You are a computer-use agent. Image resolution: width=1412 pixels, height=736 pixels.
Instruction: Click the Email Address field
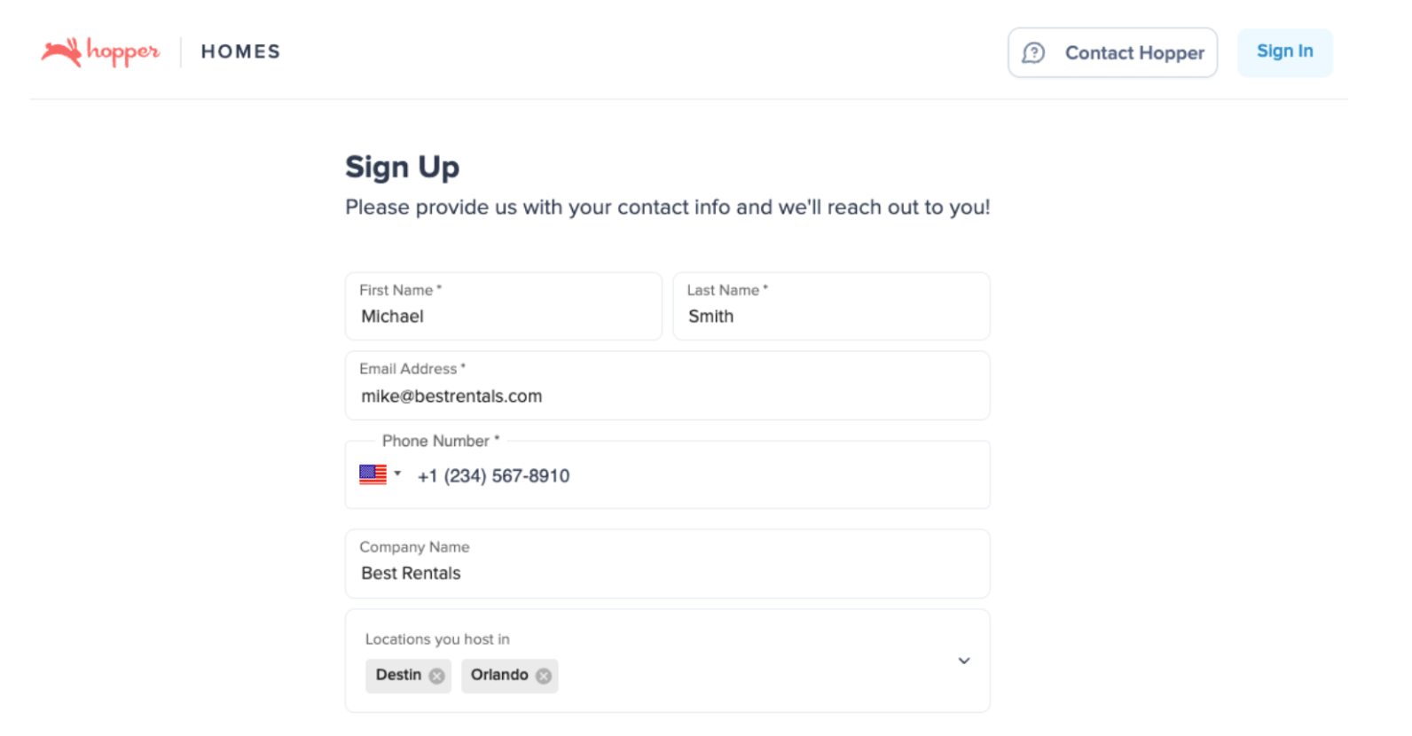pos(667,396)
